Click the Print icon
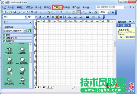 (23, 12)
